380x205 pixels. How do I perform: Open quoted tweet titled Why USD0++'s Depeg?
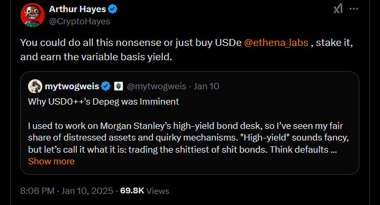[x=104, y=101]
